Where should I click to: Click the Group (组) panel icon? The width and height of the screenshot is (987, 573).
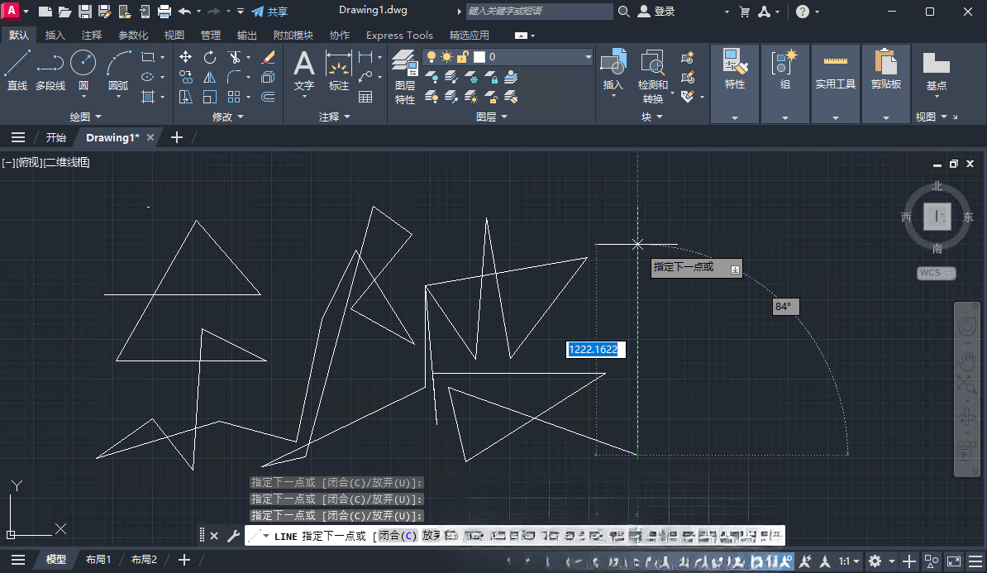(x=785, y=70)
